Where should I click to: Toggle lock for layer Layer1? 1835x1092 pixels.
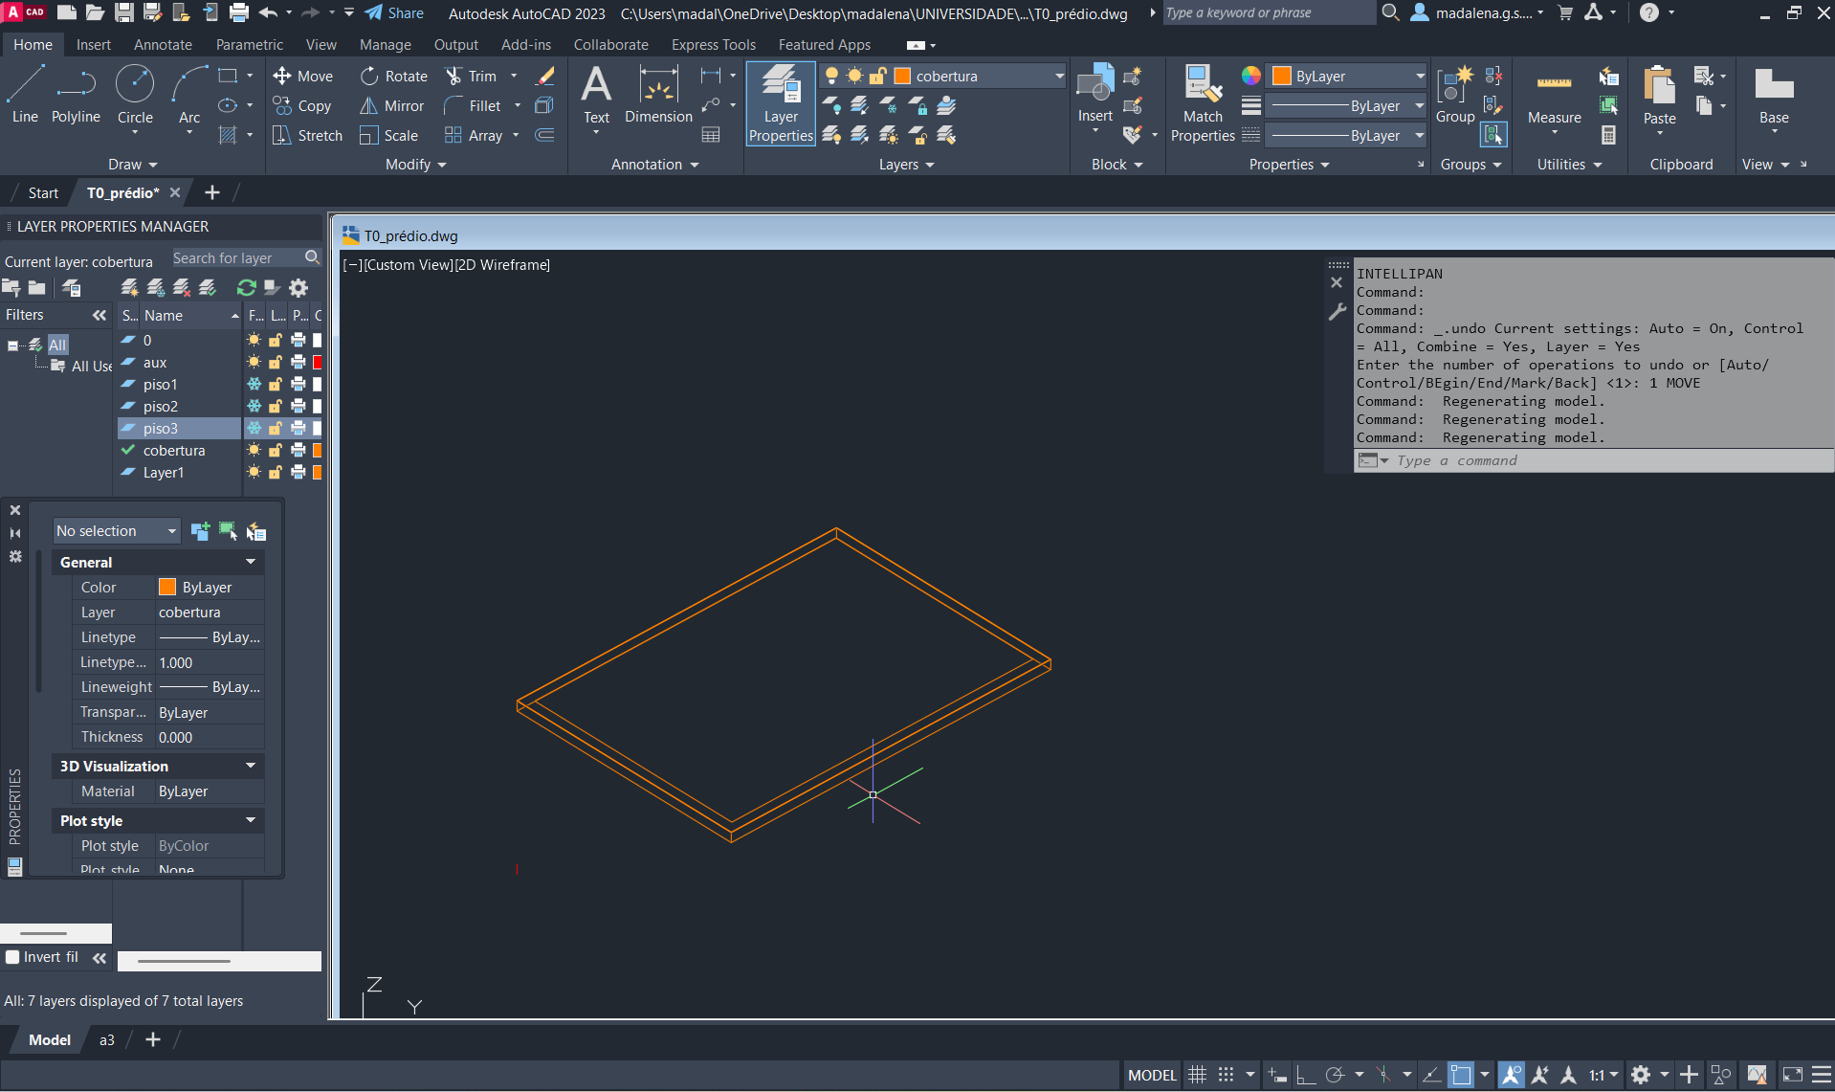(276, 473)
